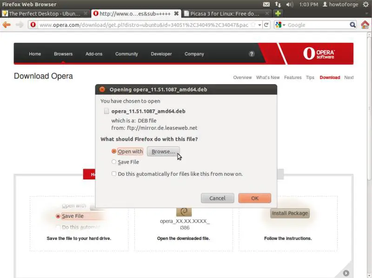Open the session power gear icon
The image size is (372, 278).
(x=366, y=4)
